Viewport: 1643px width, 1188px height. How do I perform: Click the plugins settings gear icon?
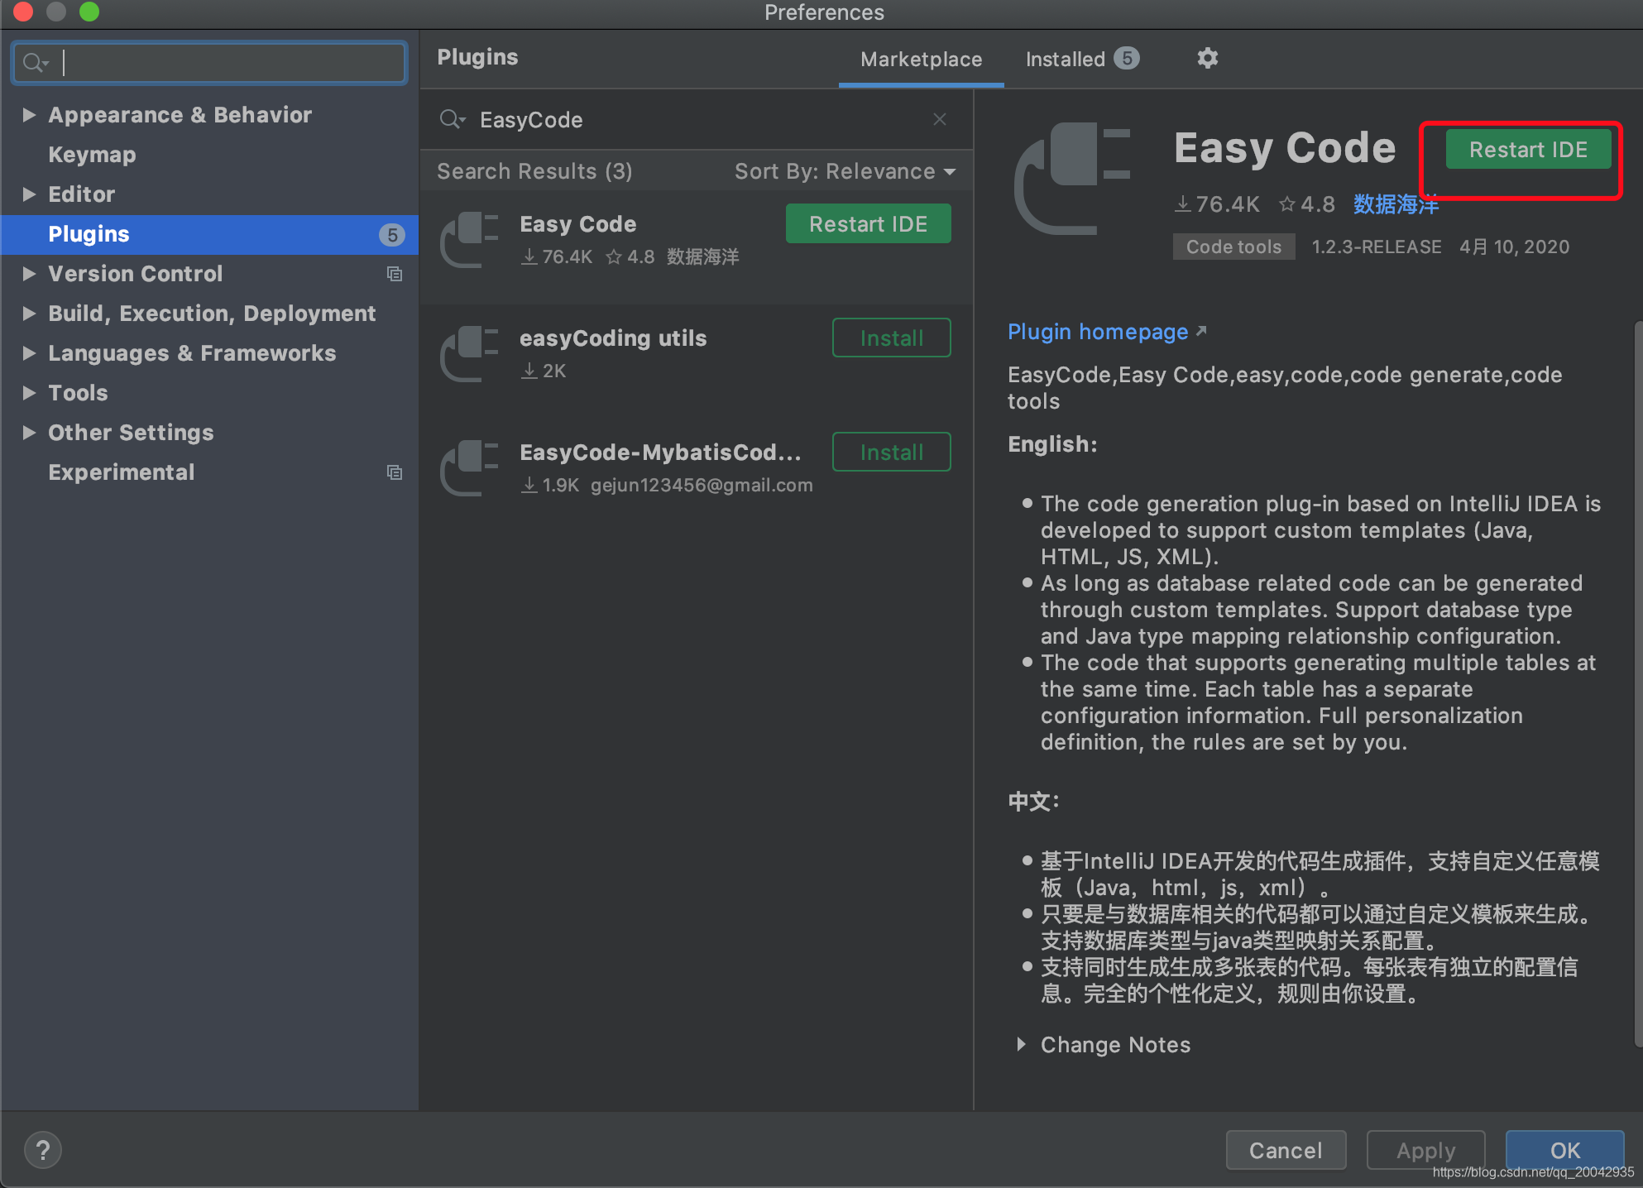(1207, 58)
